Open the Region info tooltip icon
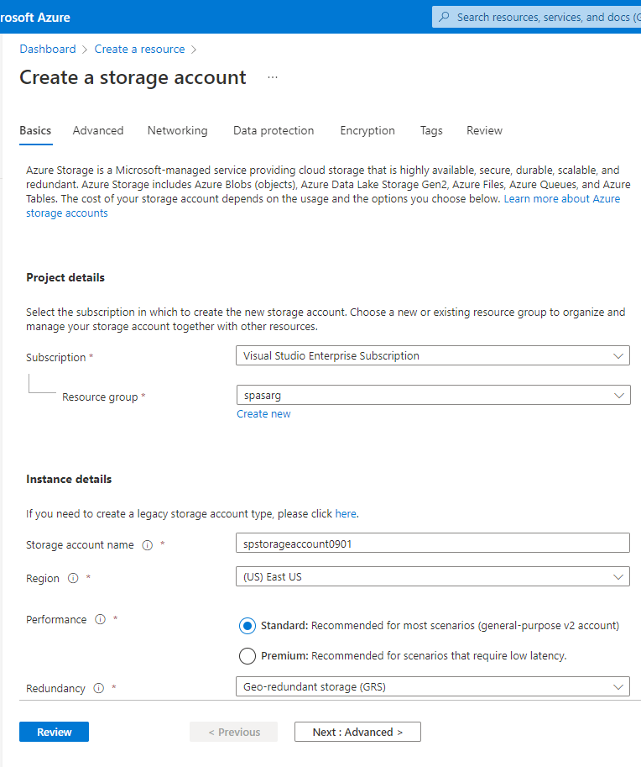The width and height of the screenshot is (641, 767). click(x=73, y=578)
